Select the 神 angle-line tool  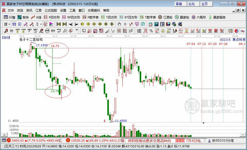point(210,31)
